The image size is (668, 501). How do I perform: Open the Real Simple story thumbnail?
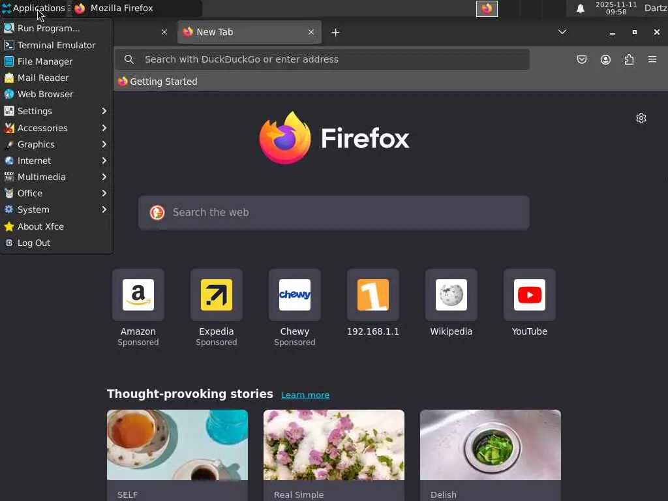click(x=333, y=445)
